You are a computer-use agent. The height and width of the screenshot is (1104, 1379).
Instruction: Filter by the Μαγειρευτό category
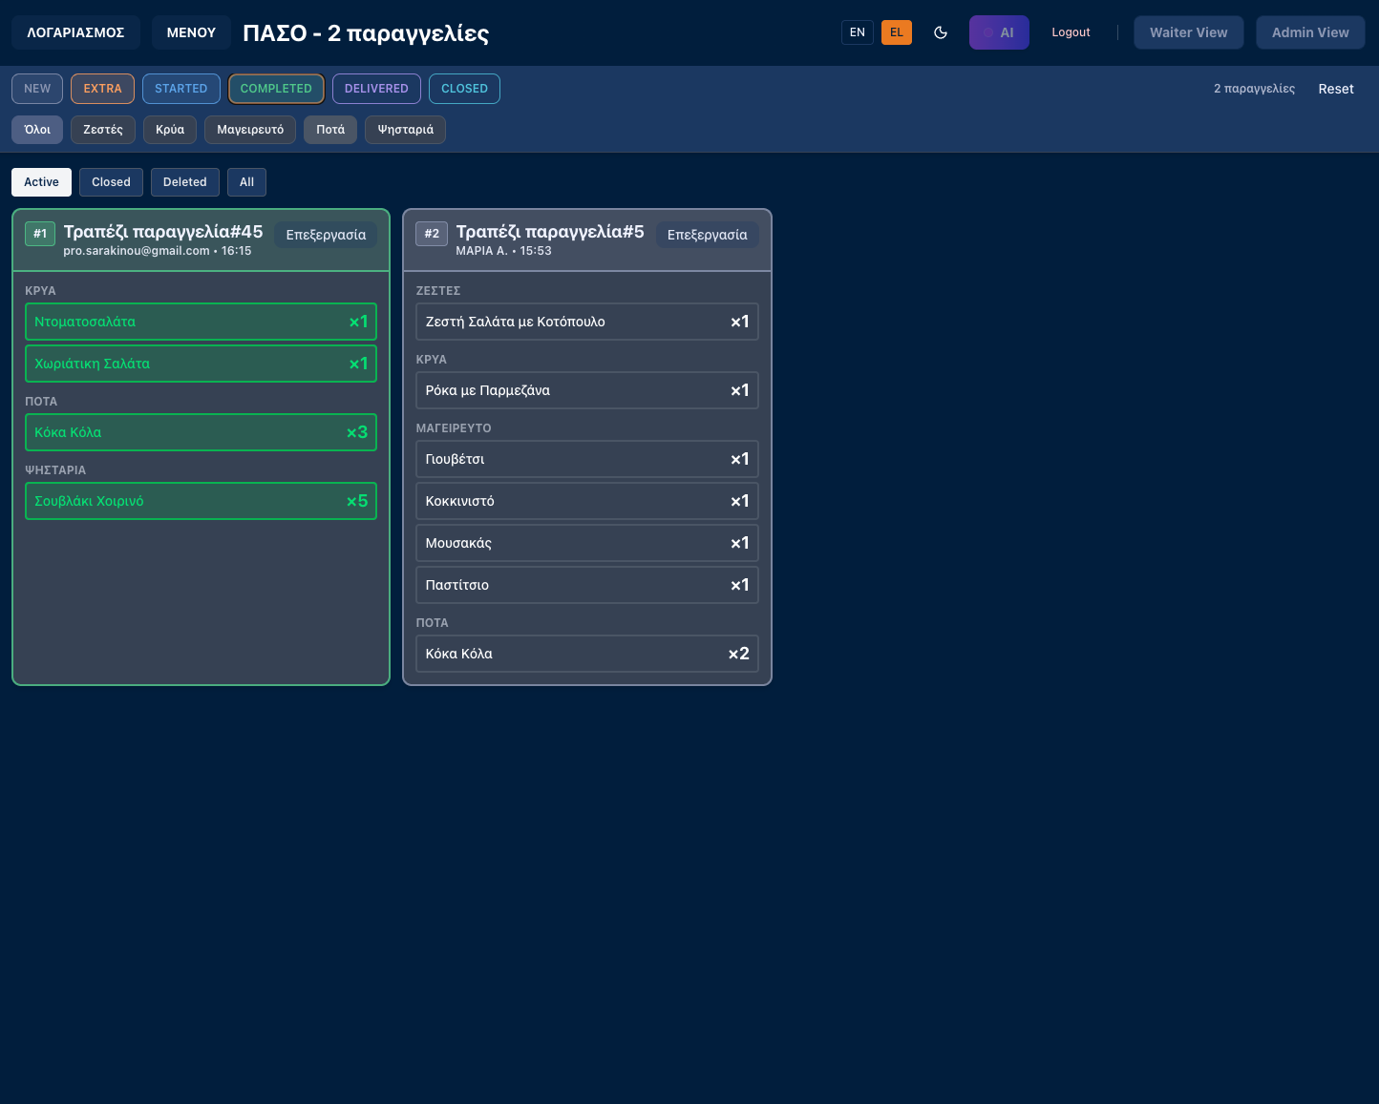point(250,130)
